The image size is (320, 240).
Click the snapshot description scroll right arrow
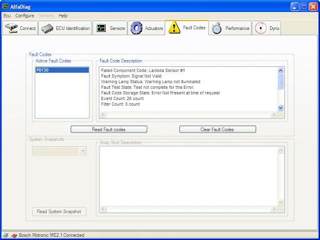click(274, 209)
